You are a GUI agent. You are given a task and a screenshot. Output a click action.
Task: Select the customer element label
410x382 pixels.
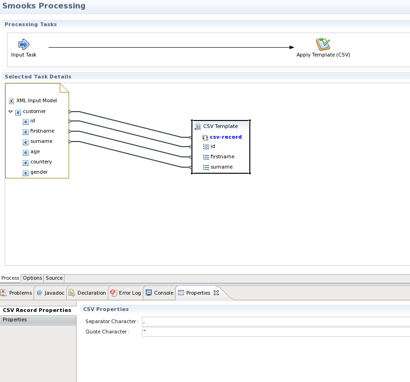[34, 112]
